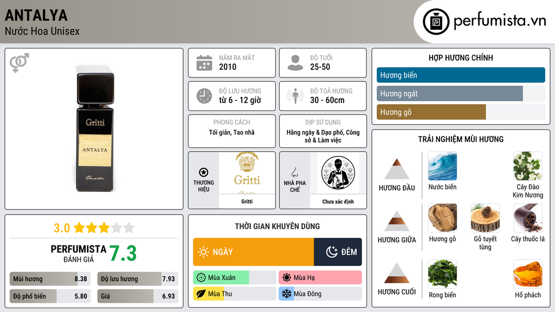The width and height of the screenshot is (555, 312).
Task: Click the Mùi hương 8.38 score bar
Action: coord(50,279)
